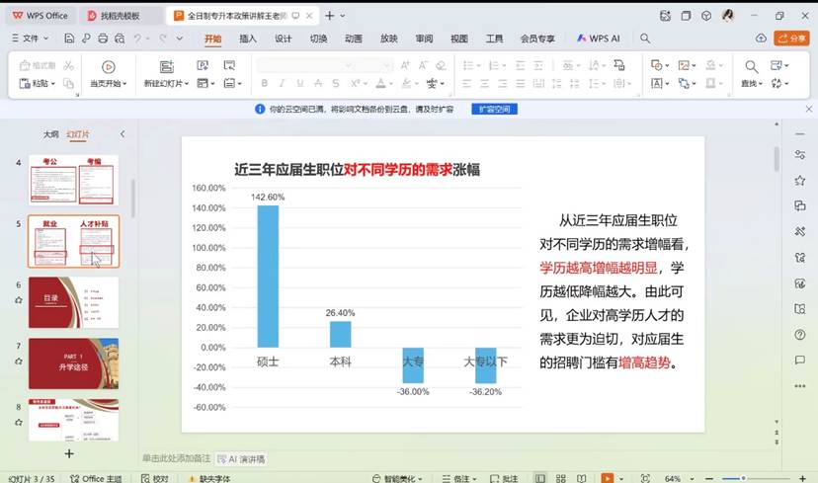Click the zoom out minus button

point(709,478)
